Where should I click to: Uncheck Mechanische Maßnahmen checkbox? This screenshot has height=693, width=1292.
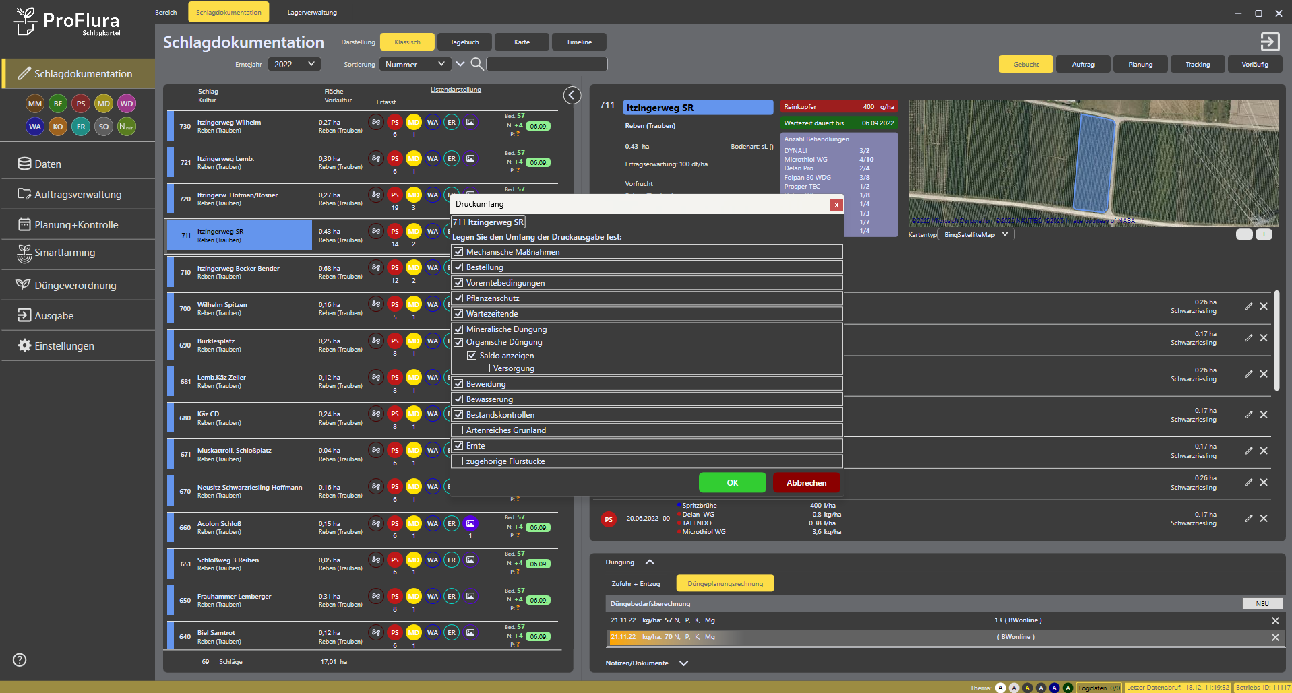click(x=459, y=252)
